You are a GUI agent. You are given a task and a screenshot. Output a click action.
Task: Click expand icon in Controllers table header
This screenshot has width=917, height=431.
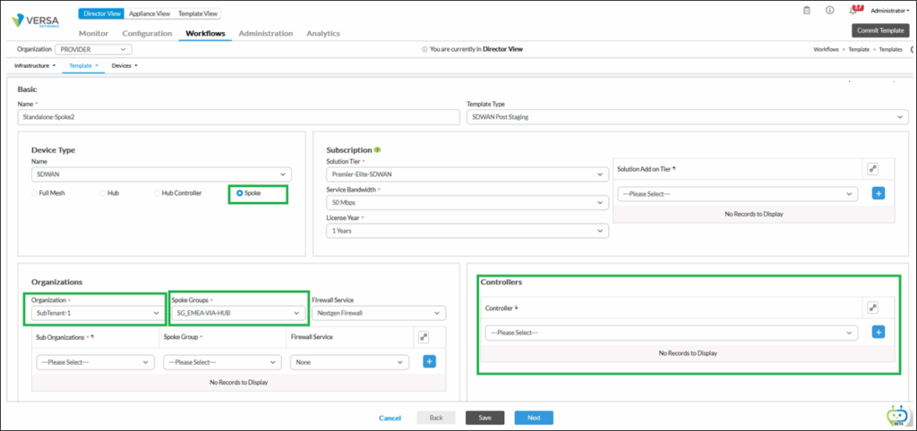(x=873, y=308)
